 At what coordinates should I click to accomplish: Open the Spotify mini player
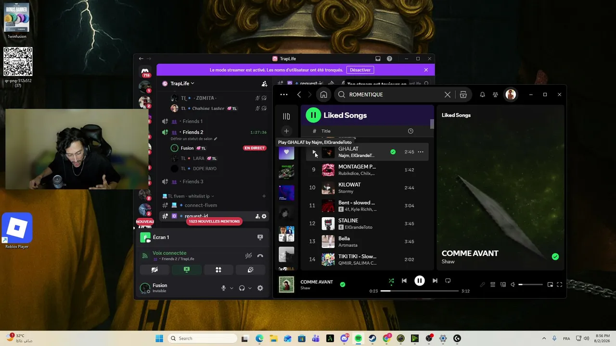550,284
